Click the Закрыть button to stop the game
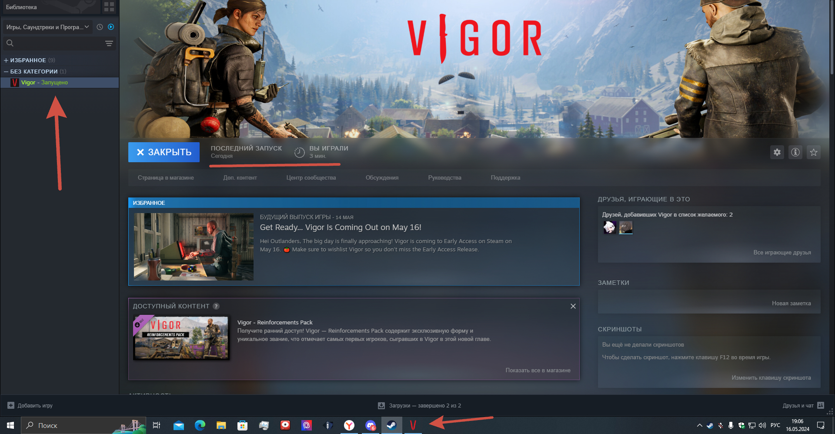The width and height of the screenshot is (835, 434). coord(164,152)
